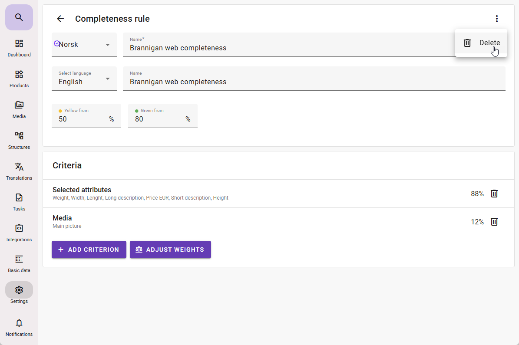Open Translations page
Image resolution: width=519 pixels, height=345 pixels.
tap(19, 171)
